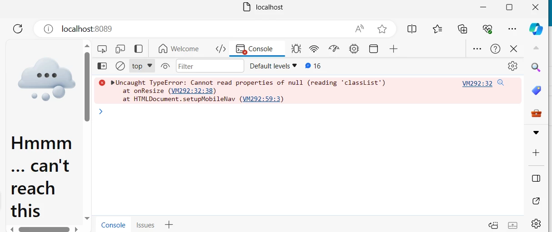
Task: Add a tool to the Quick View drawer
Action: 169,225
